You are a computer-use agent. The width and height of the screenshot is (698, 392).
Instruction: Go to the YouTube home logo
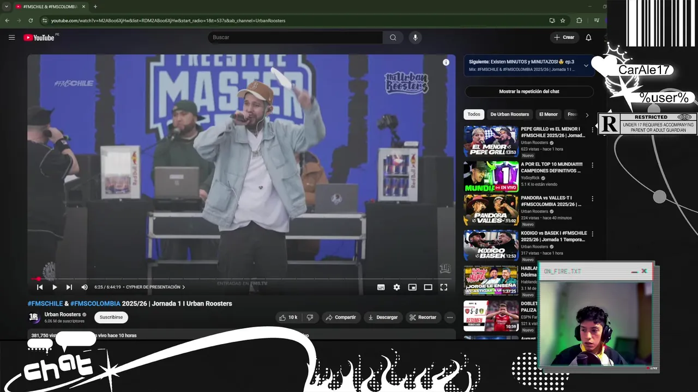pos(39,38)
